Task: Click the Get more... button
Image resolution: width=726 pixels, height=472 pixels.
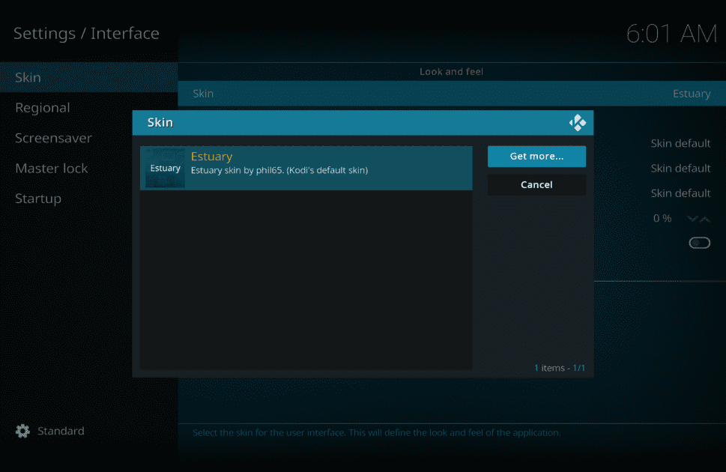Action: [536, 157]
